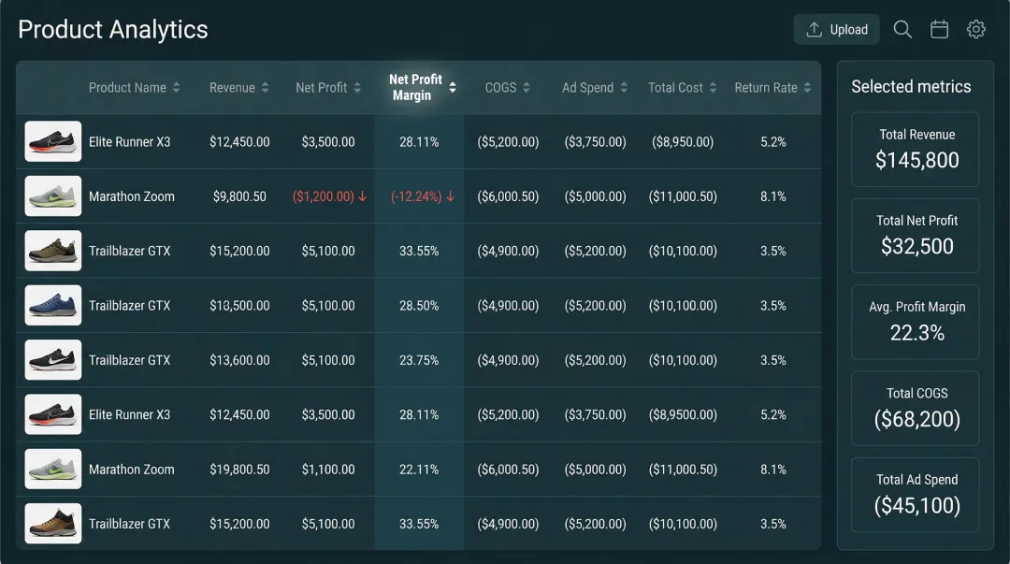Viewport: 1010px width, 564px height.
Task: Select the Net Profit Margin column header
Action: [x=419, y=87]
